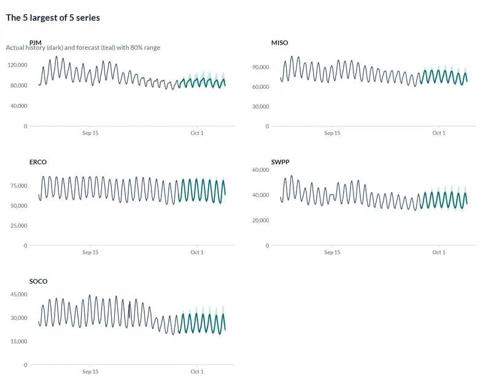
Task: Click the 15,000 axis label on SOCO chart
Action: 19,341
